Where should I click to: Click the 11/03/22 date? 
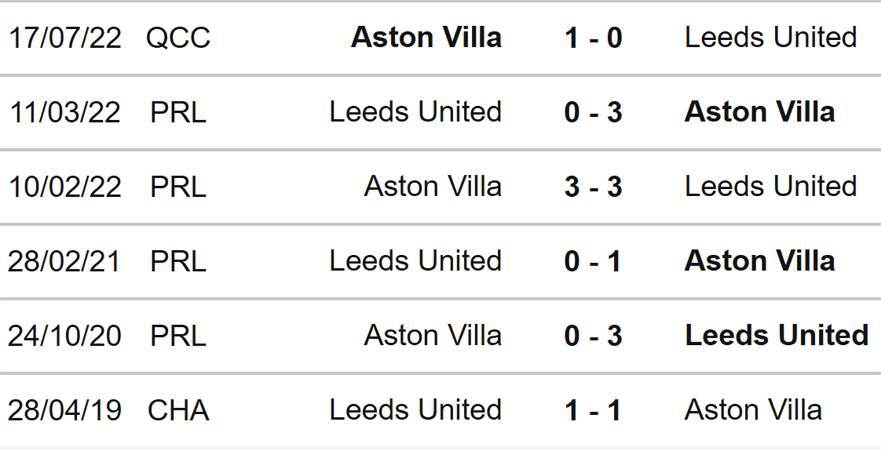click(x=65, y=112)
